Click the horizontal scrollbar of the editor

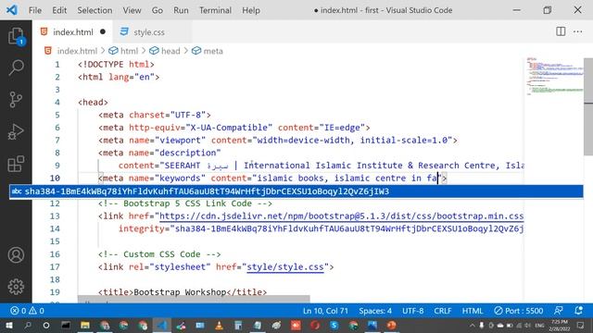click(x=194, y=299)
